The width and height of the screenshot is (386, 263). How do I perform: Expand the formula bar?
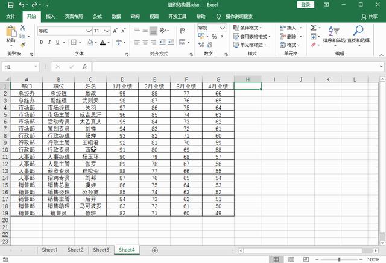click(381, 67)
